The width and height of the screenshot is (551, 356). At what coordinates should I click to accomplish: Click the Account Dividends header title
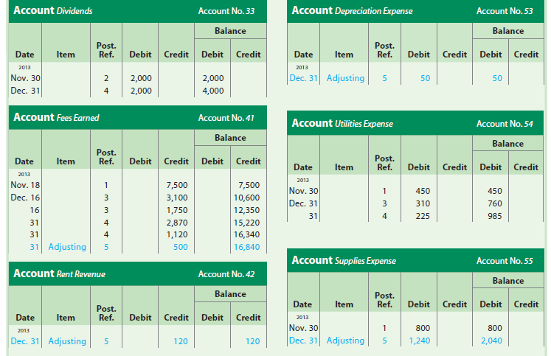pyautogui.click(x=52, y=11)
